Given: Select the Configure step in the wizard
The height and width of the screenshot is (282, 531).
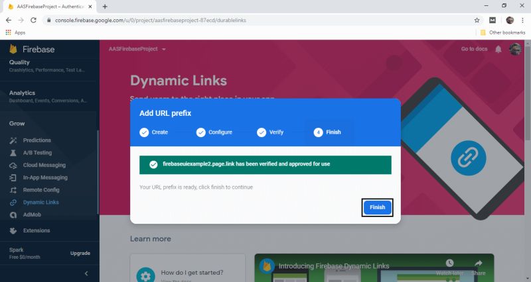Looking at the screenshot, I should click(214, 132).
